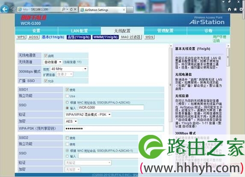
Task: Click help panel scrollbar thumb
Action: point(228,57)
